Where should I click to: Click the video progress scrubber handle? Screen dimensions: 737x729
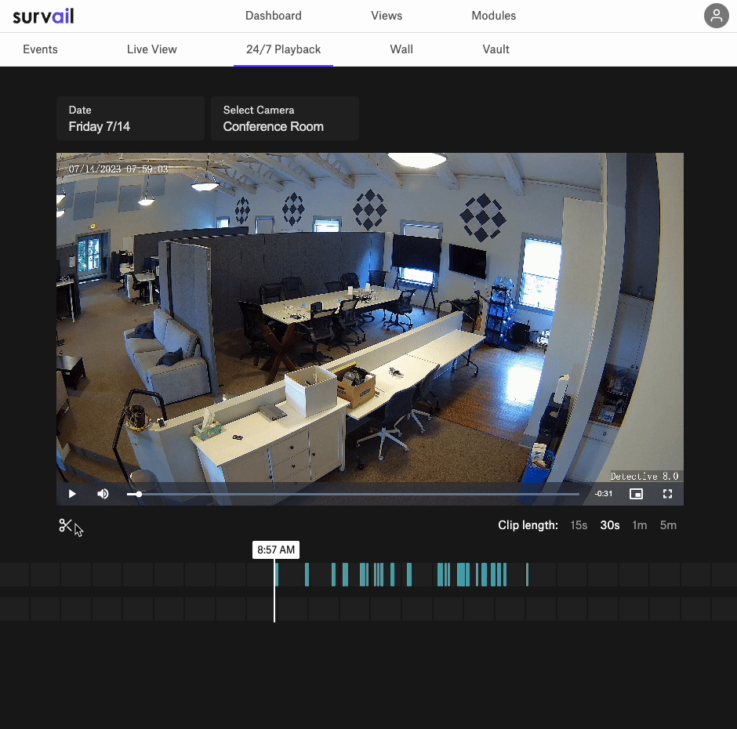coord(139,494)
